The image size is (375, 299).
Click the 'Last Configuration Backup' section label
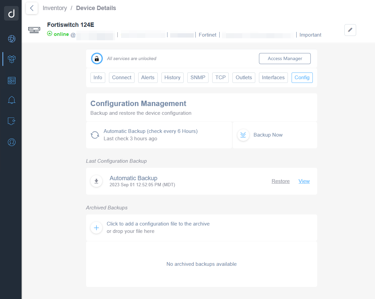coord(116,161)
